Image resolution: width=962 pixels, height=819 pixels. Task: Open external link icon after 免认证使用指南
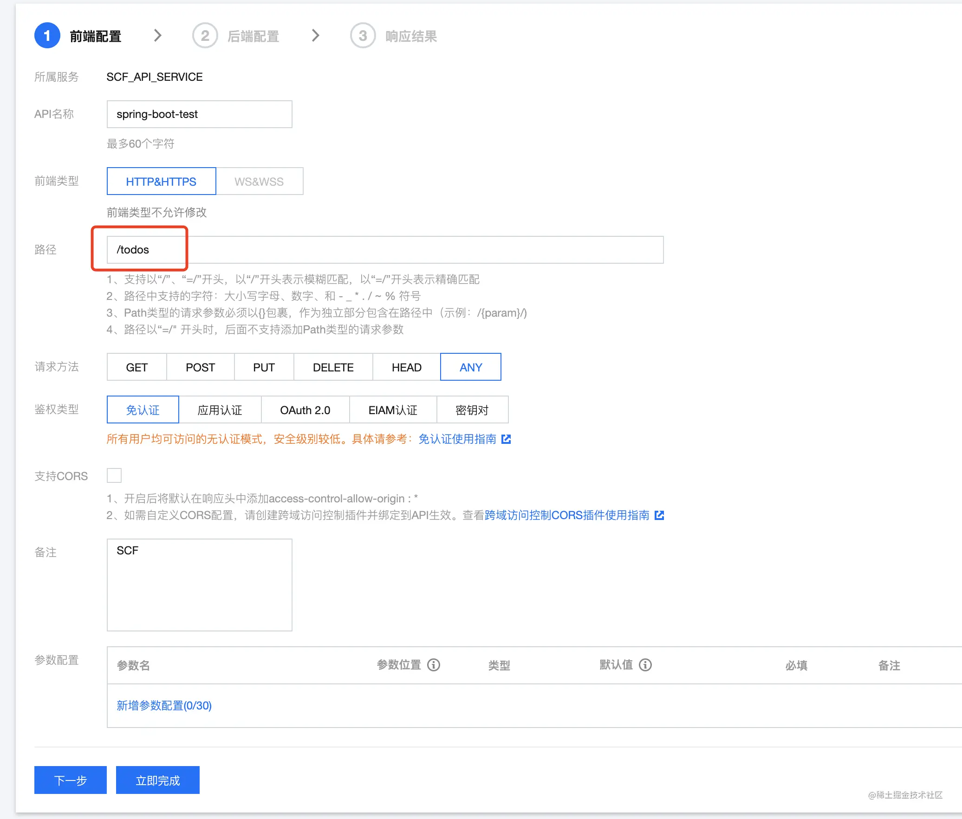pyautogui.click(x=506, y=439)
